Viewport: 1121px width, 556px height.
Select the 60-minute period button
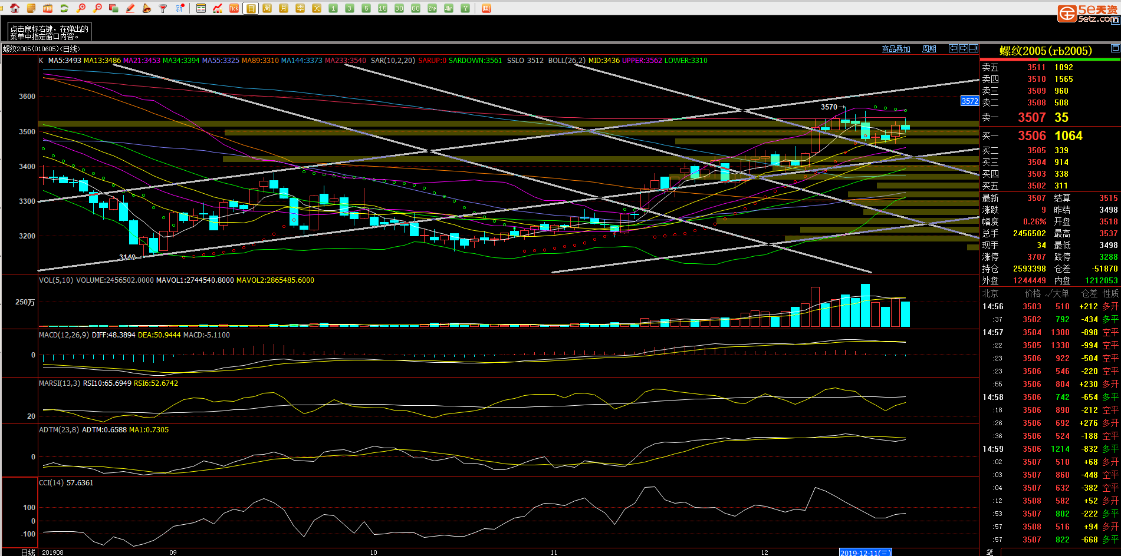416,8
